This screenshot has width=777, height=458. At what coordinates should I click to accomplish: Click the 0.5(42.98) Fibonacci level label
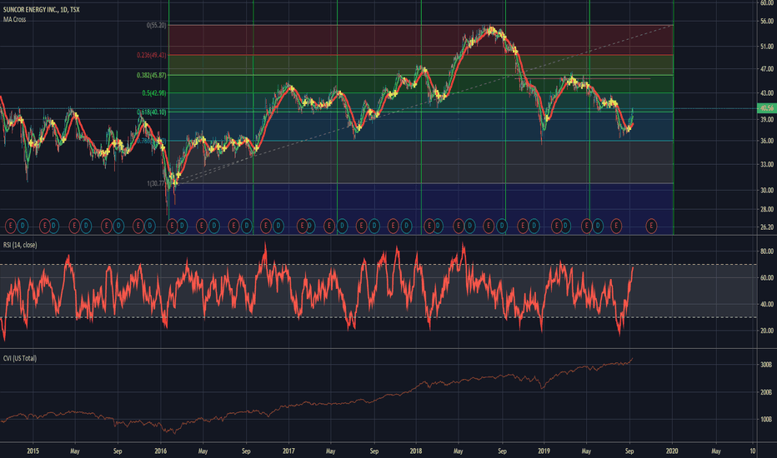pos(154,93)
